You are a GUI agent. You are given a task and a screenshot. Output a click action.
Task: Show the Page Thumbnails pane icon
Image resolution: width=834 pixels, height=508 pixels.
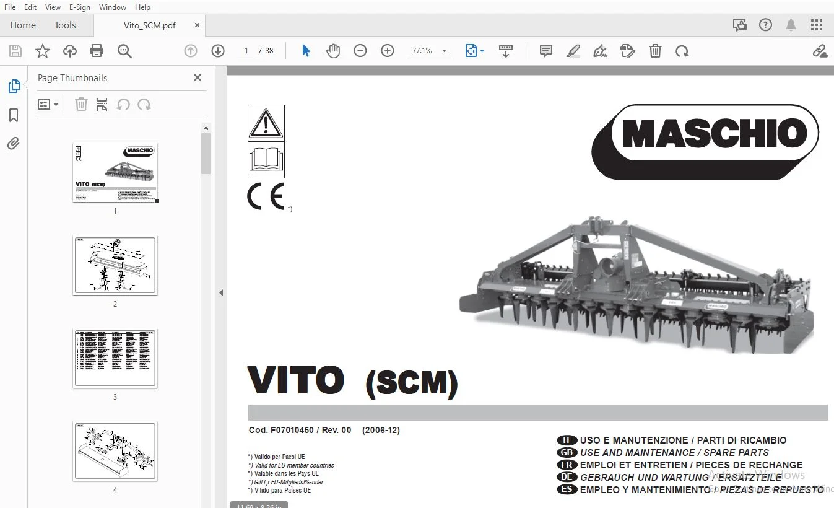pyautogui.click(x=14, y=86)
